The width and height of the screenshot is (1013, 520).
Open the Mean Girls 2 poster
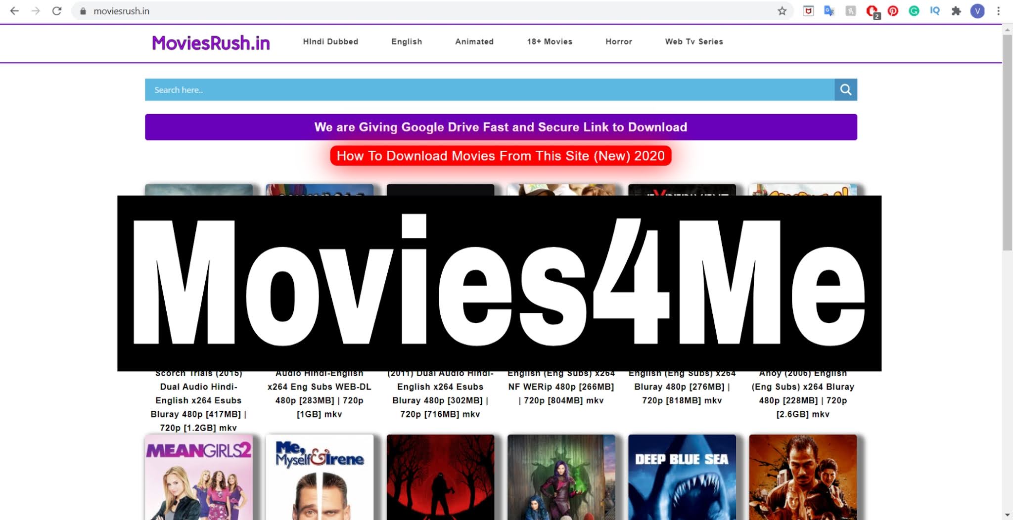[199, 477]
